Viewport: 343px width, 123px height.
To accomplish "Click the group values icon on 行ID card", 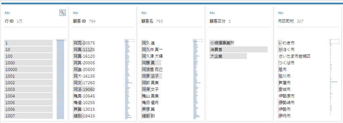I will tap(62, 13).
